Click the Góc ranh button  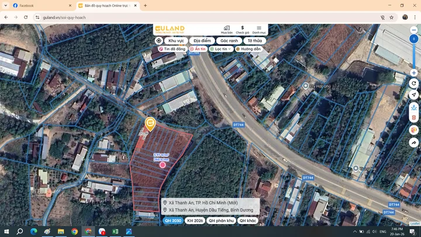(229, 40)
